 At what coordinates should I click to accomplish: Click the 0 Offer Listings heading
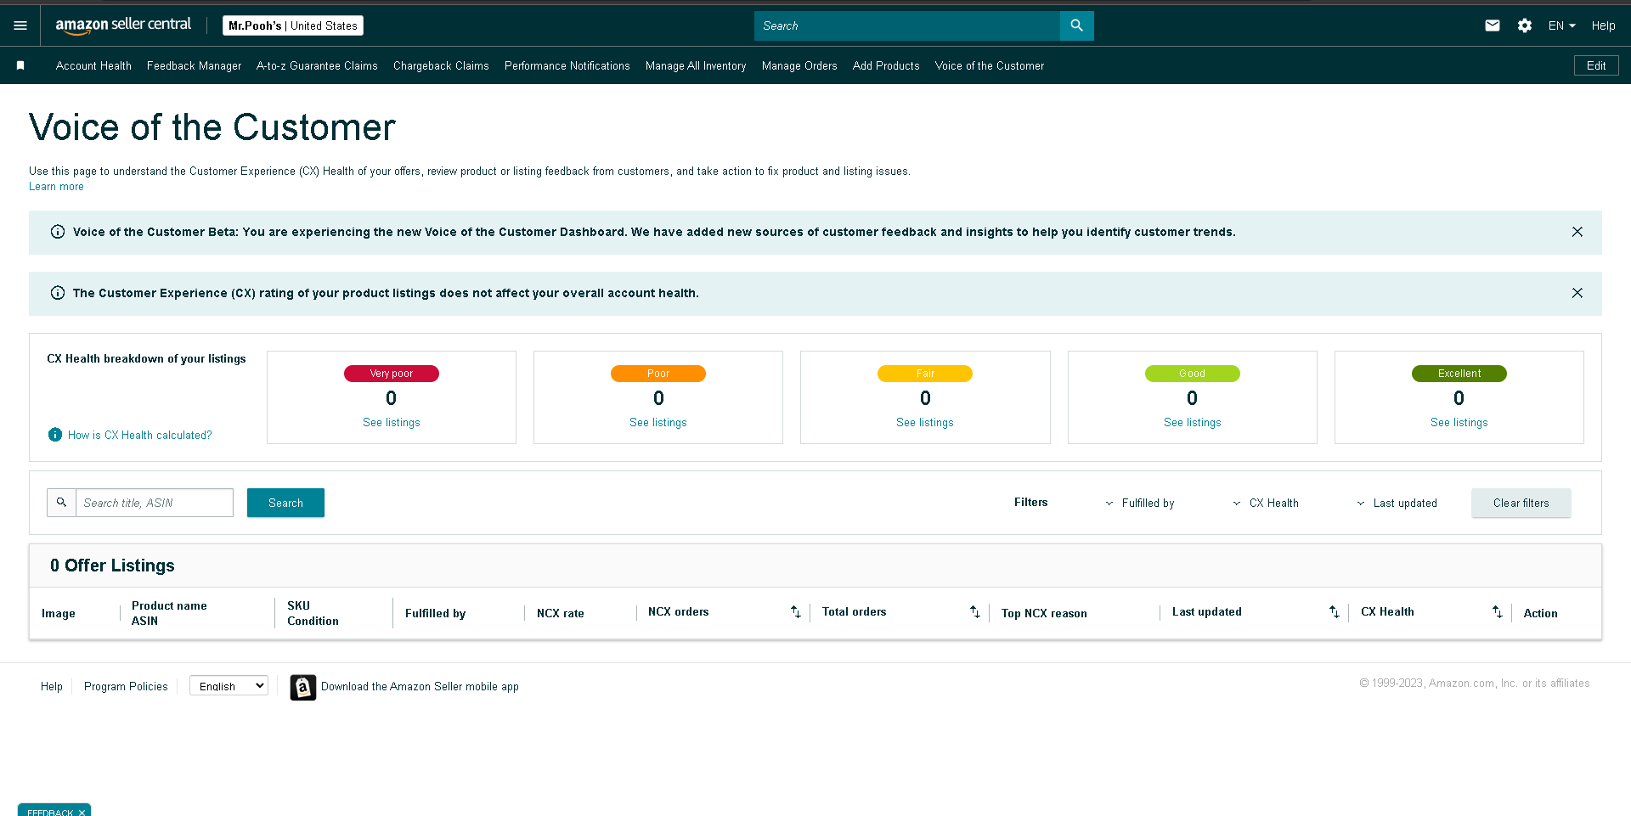point(112,566)
